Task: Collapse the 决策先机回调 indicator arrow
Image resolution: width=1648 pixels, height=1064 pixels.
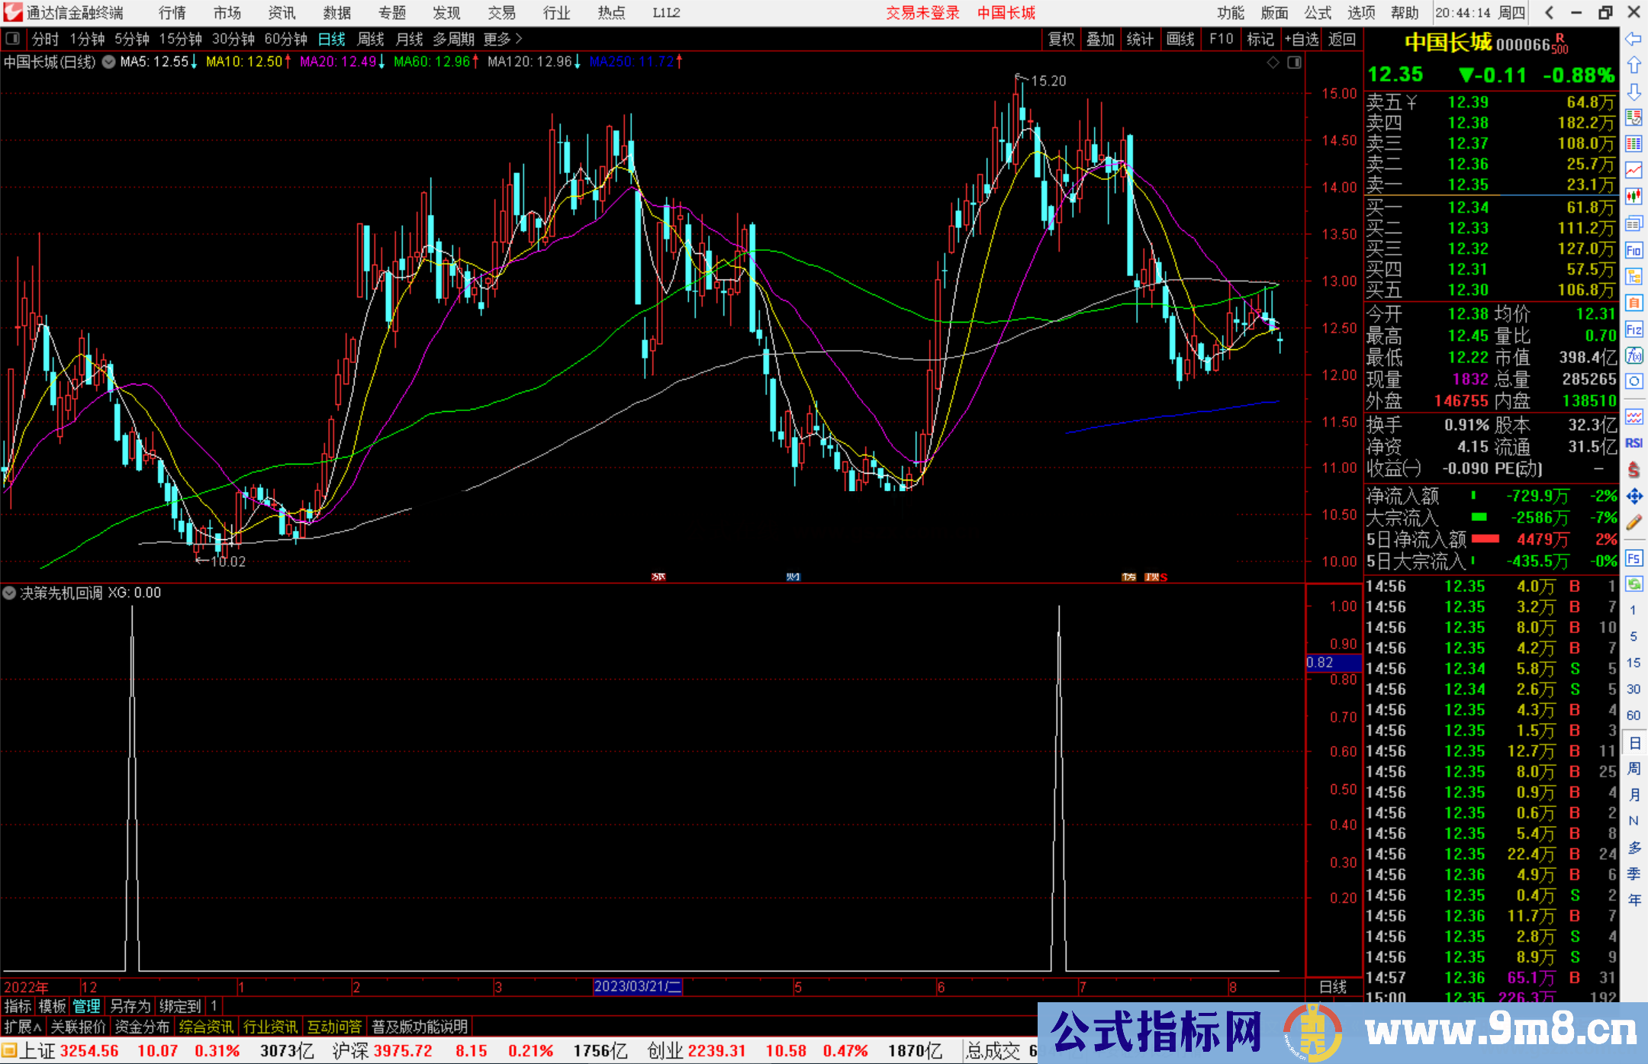Action: click(9, 593)
